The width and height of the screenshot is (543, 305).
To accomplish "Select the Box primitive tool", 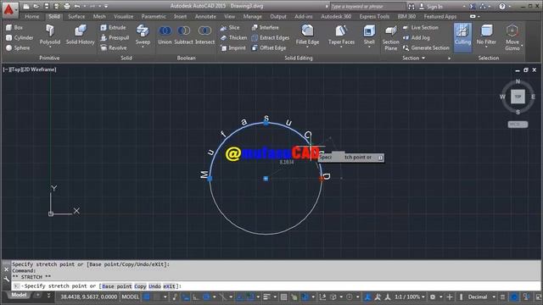I will (14, 27).
